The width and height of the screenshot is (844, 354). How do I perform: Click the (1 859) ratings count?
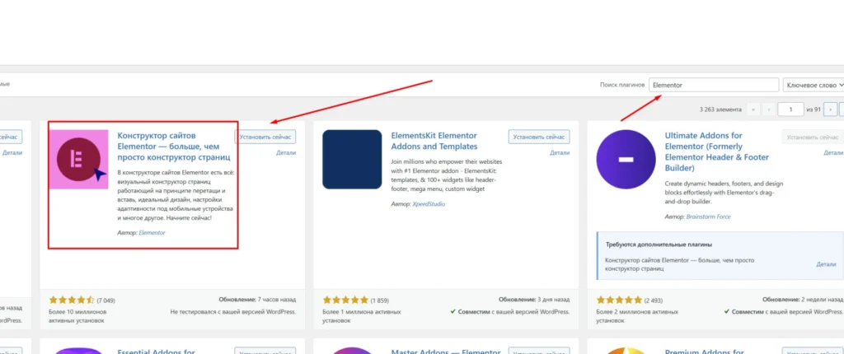pos(379,300)
